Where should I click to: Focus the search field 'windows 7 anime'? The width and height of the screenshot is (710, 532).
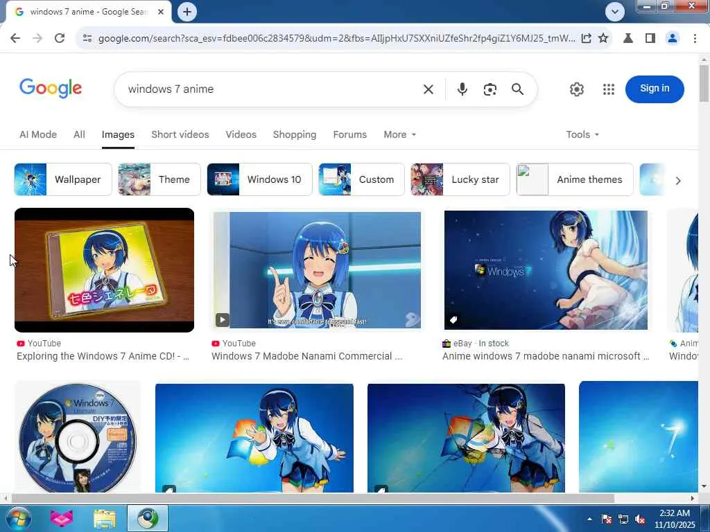point(272,89)
